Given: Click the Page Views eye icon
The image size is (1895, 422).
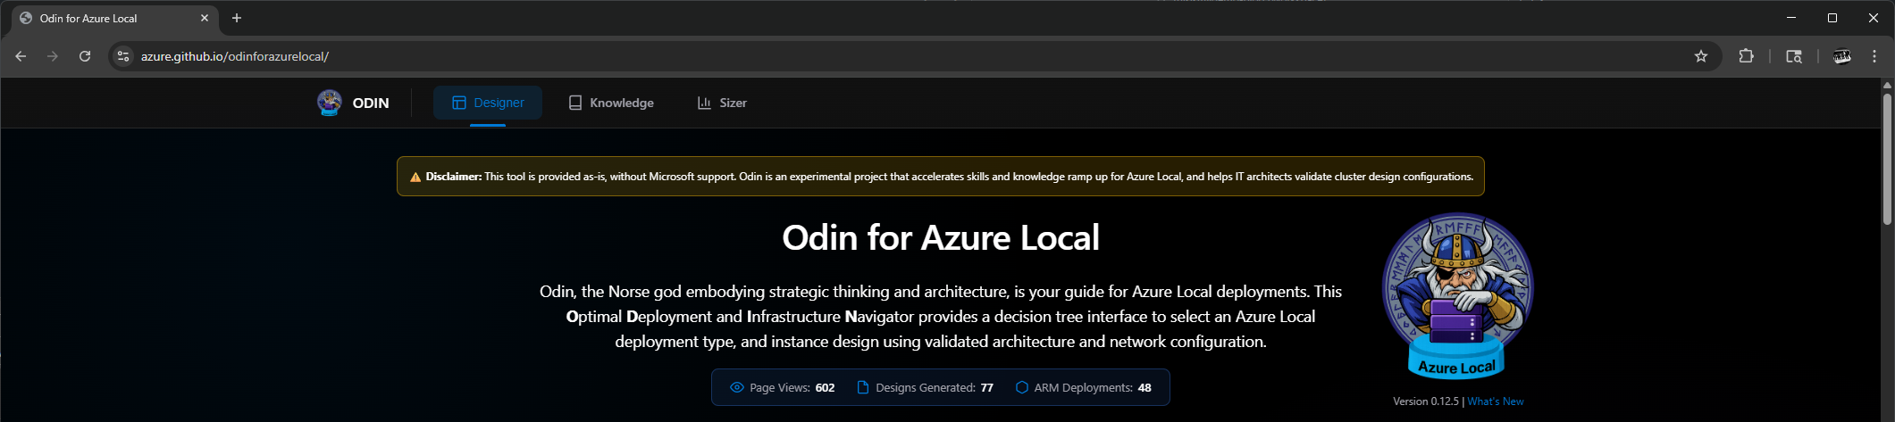Looking at the screenshot, I should click(x=736, y=387).
